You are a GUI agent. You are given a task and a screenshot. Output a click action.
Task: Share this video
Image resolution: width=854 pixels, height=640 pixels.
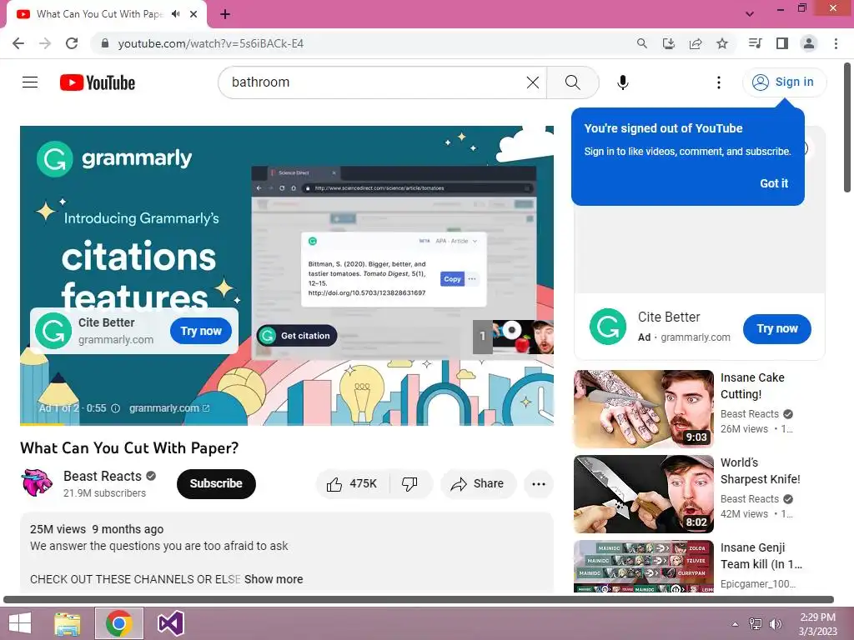(x=478, y=483)
